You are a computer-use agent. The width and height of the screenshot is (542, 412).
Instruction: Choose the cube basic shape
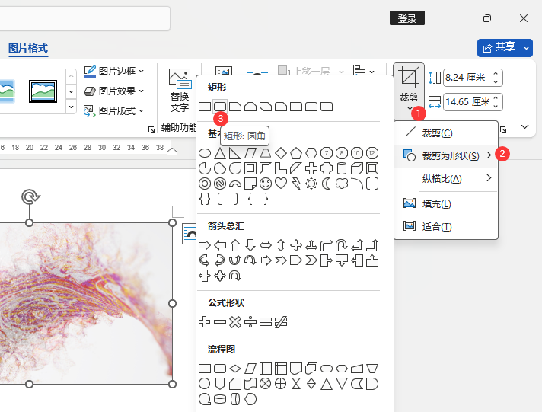[357, 168]
